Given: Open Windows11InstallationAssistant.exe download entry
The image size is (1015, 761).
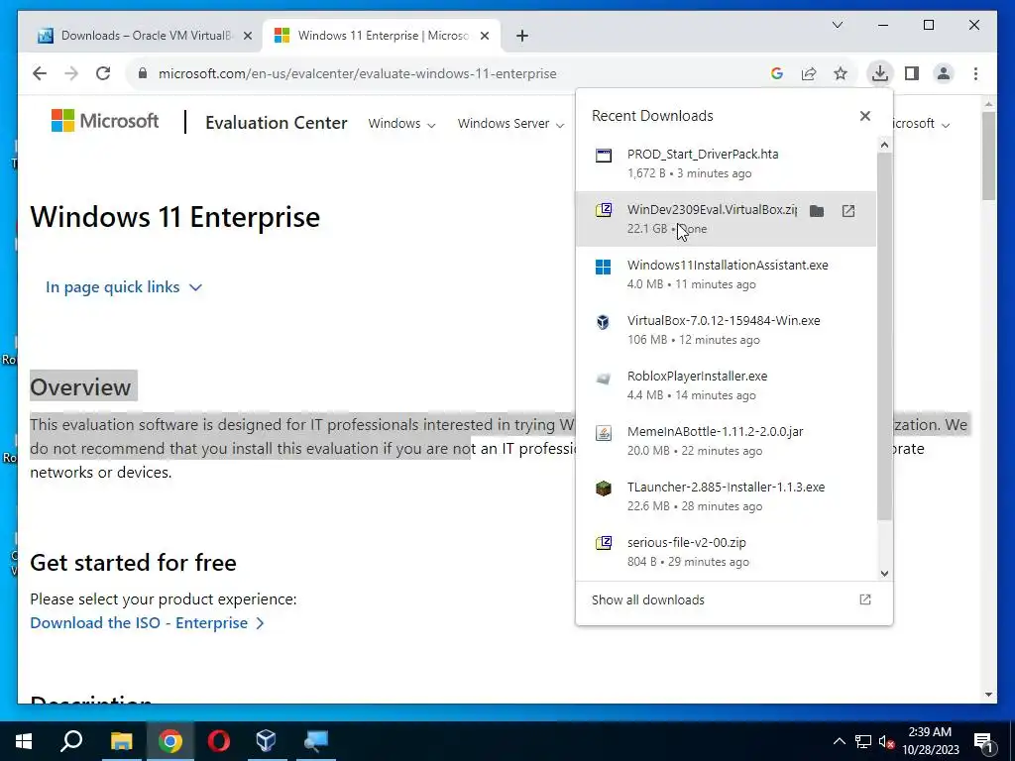Looking at the screenshot, I should point(726,274).
